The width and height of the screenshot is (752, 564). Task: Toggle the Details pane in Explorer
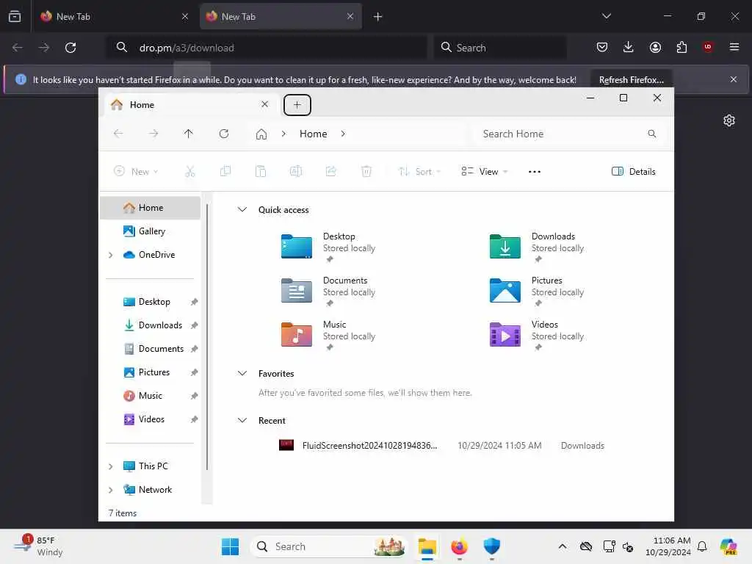tap(633, 171)
